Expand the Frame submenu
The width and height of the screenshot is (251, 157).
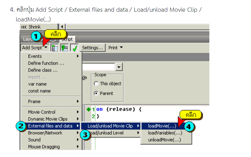click(x=51, y=101)
